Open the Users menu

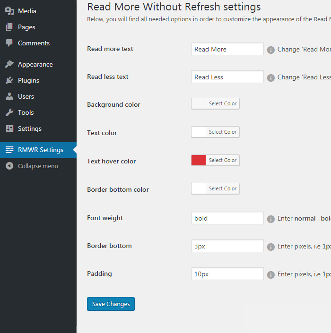(38, 96)
